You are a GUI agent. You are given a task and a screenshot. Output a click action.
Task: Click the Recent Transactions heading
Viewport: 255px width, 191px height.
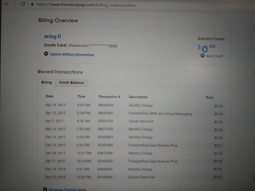[x=60, y=72]
